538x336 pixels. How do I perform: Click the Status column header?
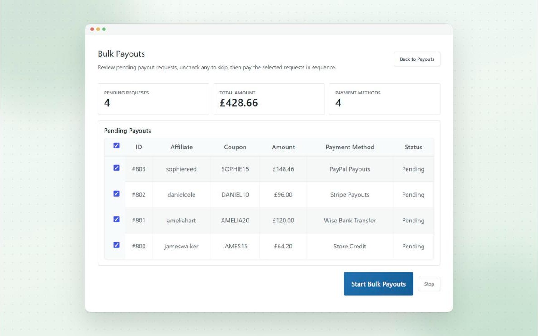click(413, 147)
